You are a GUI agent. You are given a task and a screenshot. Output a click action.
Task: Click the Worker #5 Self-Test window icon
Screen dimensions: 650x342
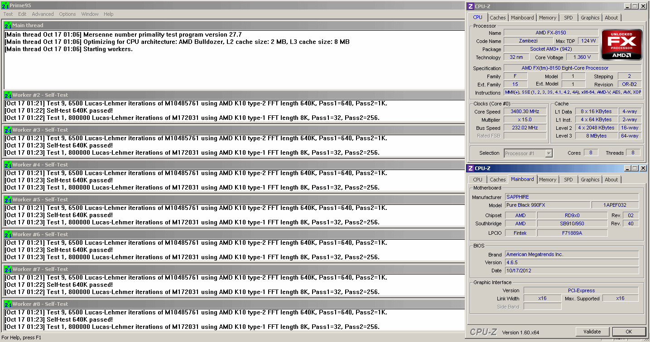pyautogui.click(x=8, y=199)
